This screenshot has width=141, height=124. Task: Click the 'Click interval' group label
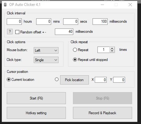16,13
